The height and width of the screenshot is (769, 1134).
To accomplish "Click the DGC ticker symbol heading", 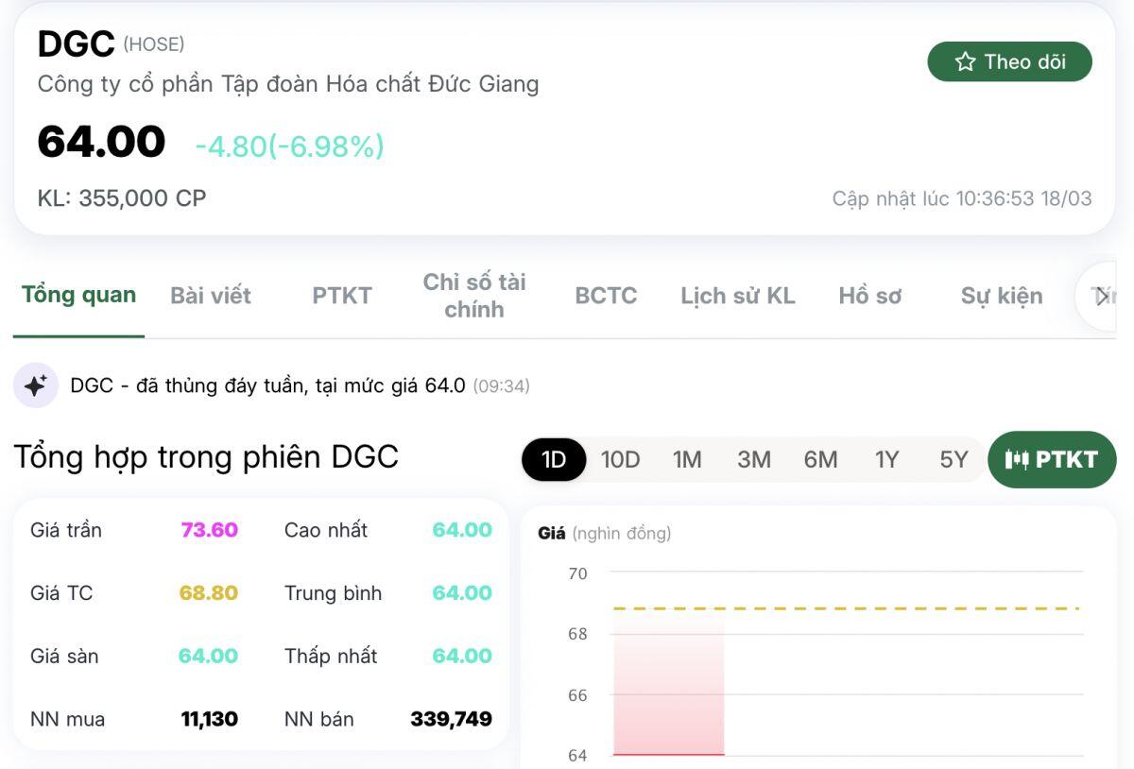I will coord(76,43).
